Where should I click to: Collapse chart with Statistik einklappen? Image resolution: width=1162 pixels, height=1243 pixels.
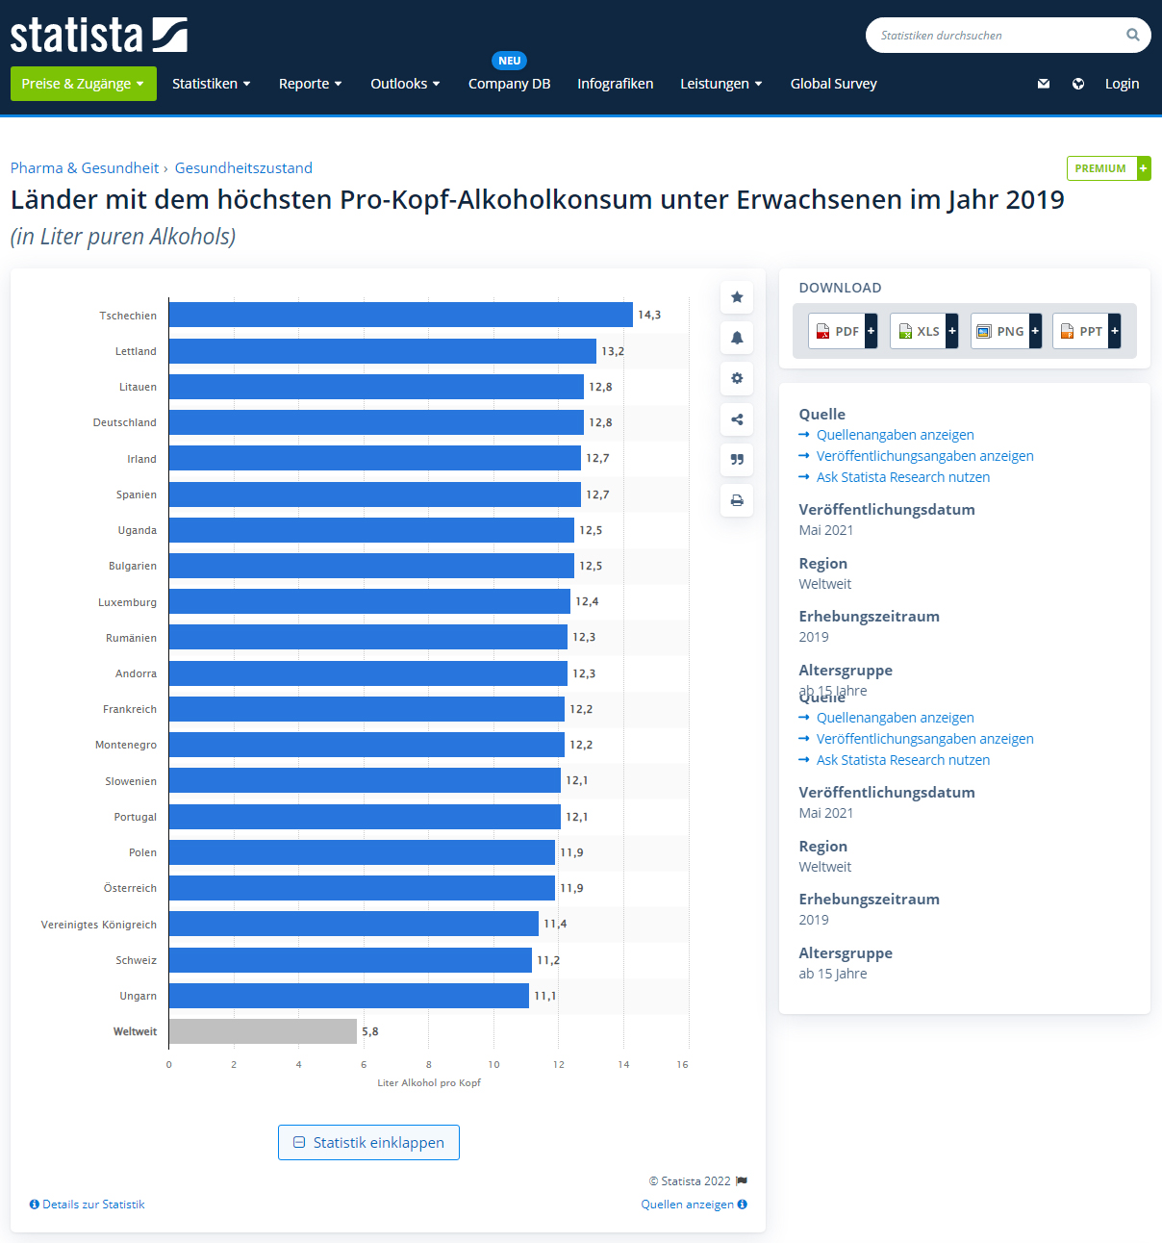[x=368, y=1142]
